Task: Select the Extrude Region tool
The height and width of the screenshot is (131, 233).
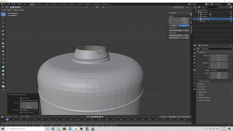Action: click(x=3, y=47)
